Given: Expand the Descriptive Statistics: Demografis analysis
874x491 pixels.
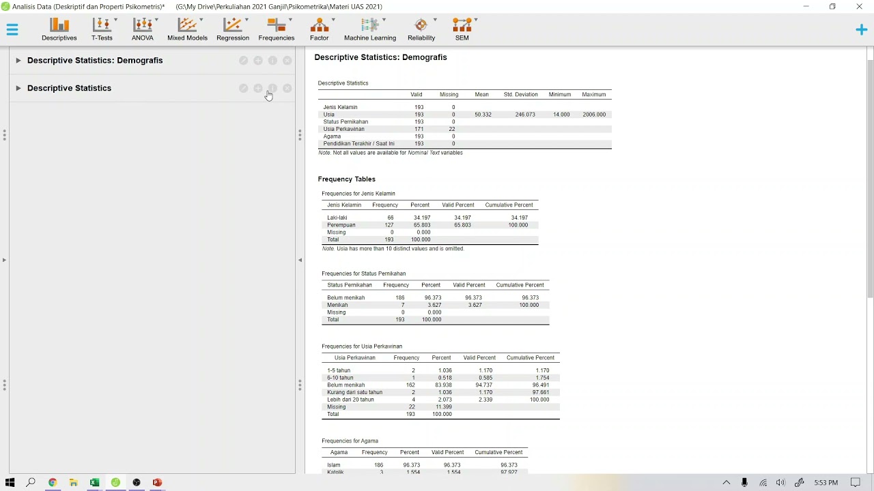Looking at the screenshot, I should pos(18,61).
